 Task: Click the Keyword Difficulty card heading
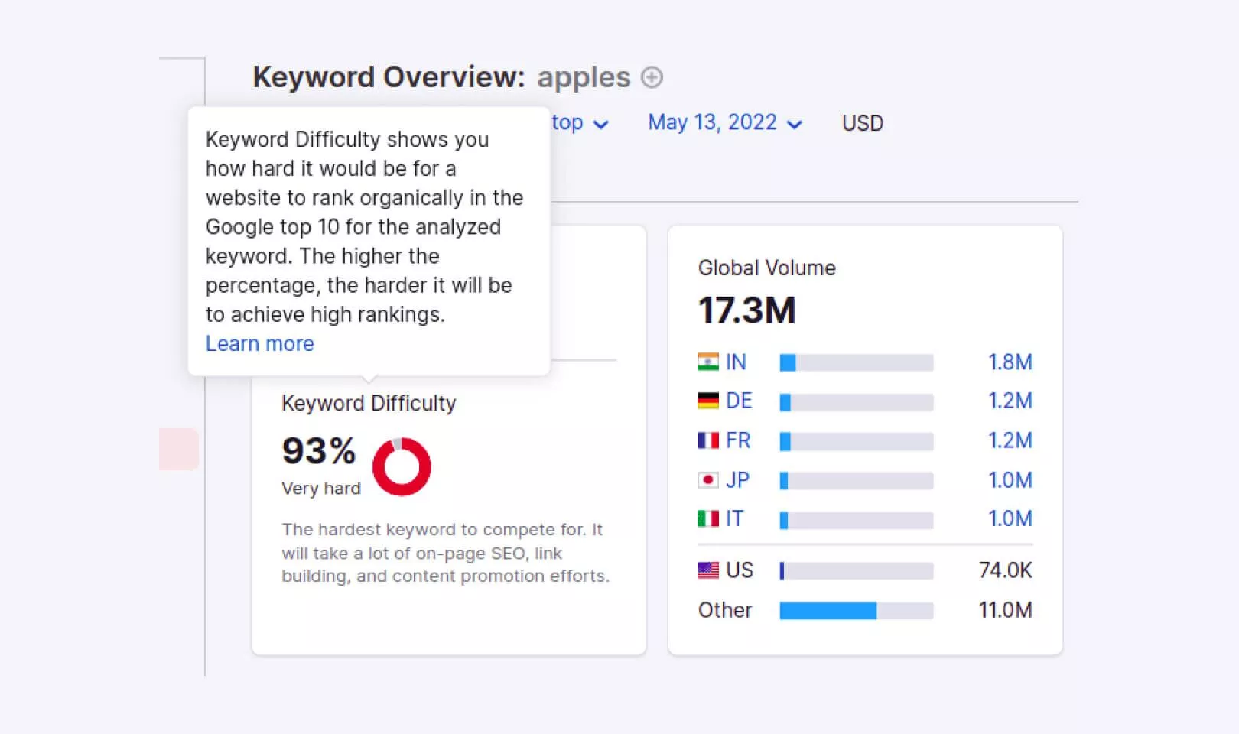369,403
